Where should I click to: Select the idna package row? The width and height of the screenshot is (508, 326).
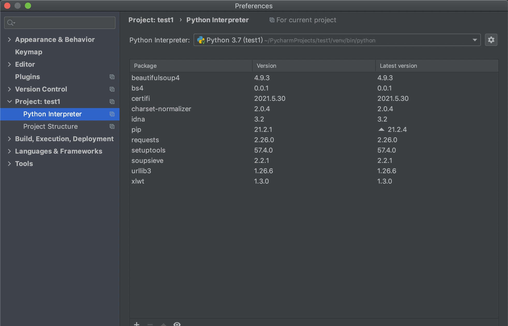tap(314, 119)
